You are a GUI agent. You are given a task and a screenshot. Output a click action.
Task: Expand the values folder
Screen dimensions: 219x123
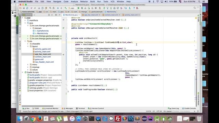[x=28, y=70]
